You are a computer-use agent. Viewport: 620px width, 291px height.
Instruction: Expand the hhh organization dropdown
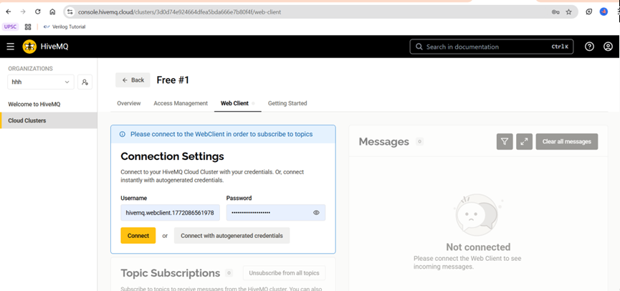40,82
